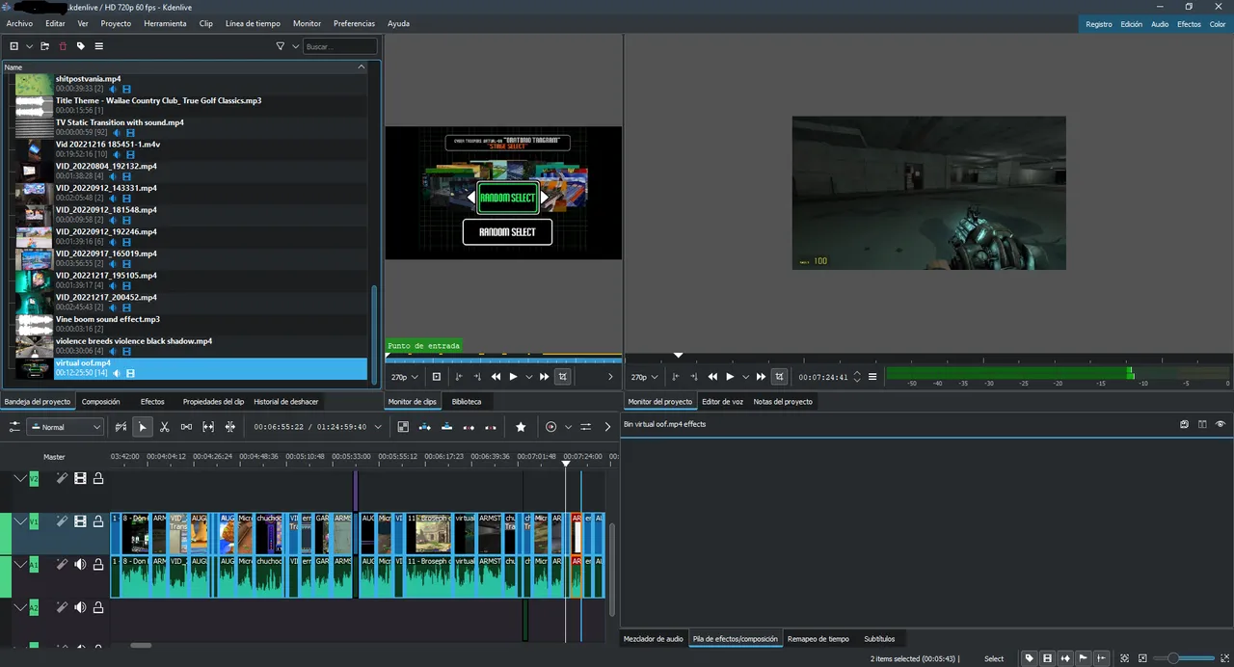Choose the ripple tool icon
This screenshot has height=667, width=1234.
[x=230, y=427]
